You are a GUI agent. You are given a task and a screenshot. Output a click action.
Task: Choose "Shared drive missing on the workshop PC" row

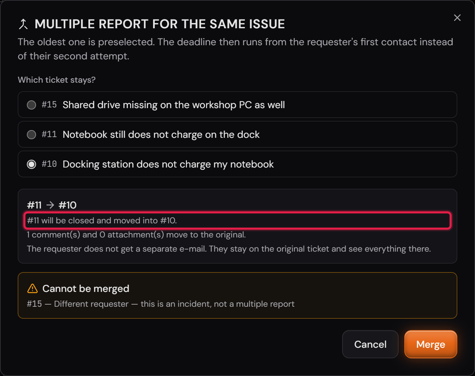click(x=237, y=105)
